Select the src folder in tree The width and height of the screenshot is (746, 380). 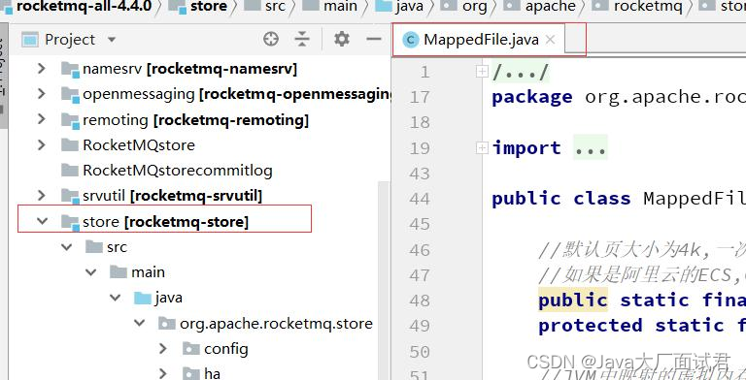[x=117, y=247]
